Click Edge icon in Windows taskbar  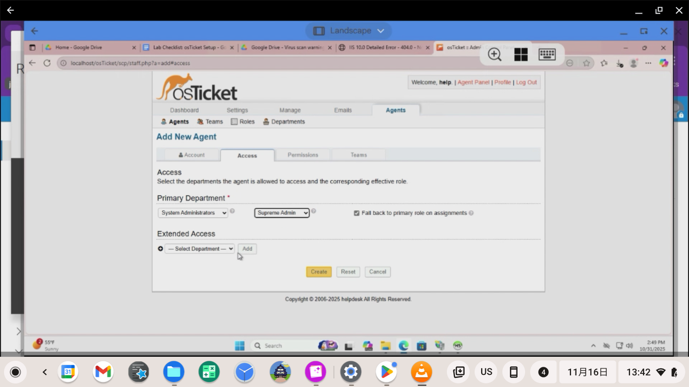point(404,346)
